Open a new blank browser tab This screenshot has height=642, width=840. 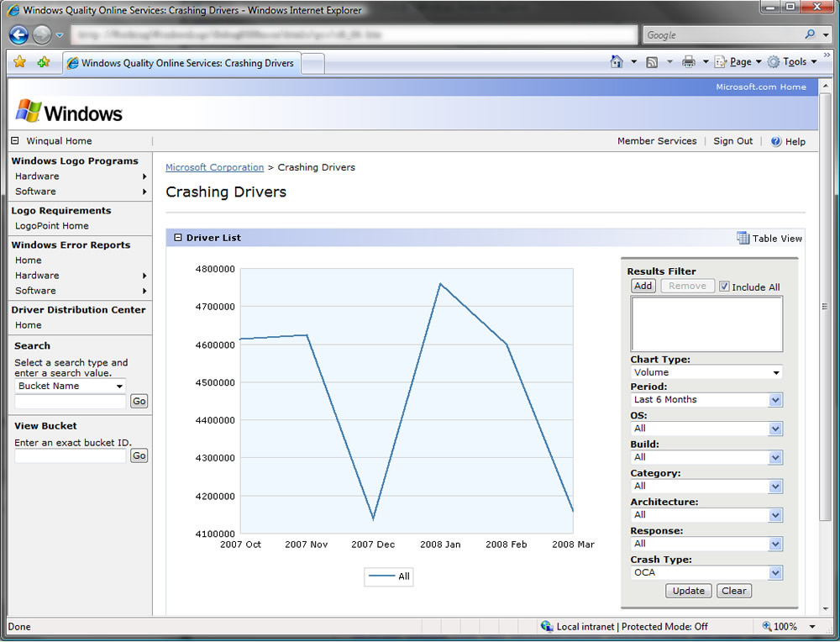313,64
